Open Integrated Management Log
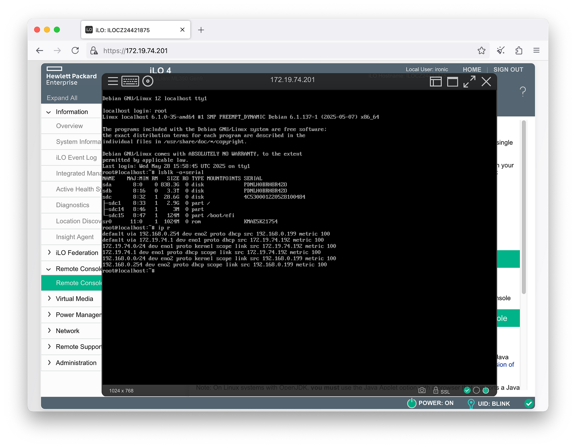This screenshot has height=448, width=576. point(71,173)
